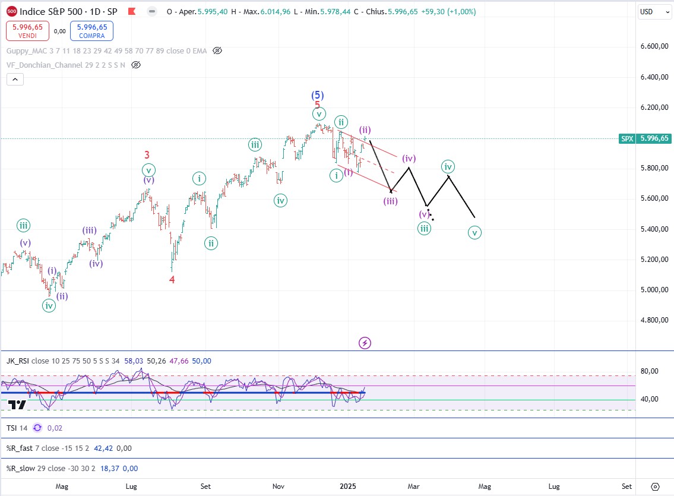This screenshot has width=674, height=496.
Task: Click the S&P 500 symbol logo icon
Action: pos(12,12)
